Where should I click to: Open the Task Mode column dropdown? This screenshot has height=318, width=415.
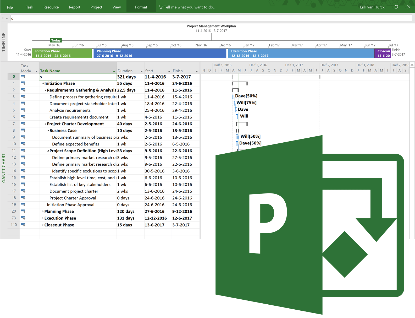click(36, 71)
